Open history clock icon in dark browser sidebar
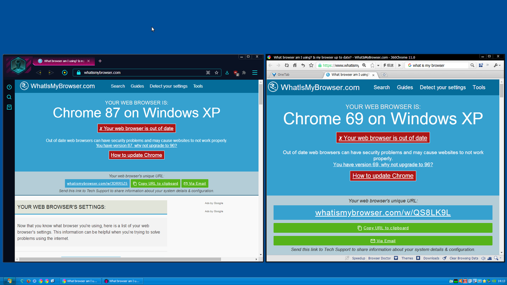 point(9,87)
